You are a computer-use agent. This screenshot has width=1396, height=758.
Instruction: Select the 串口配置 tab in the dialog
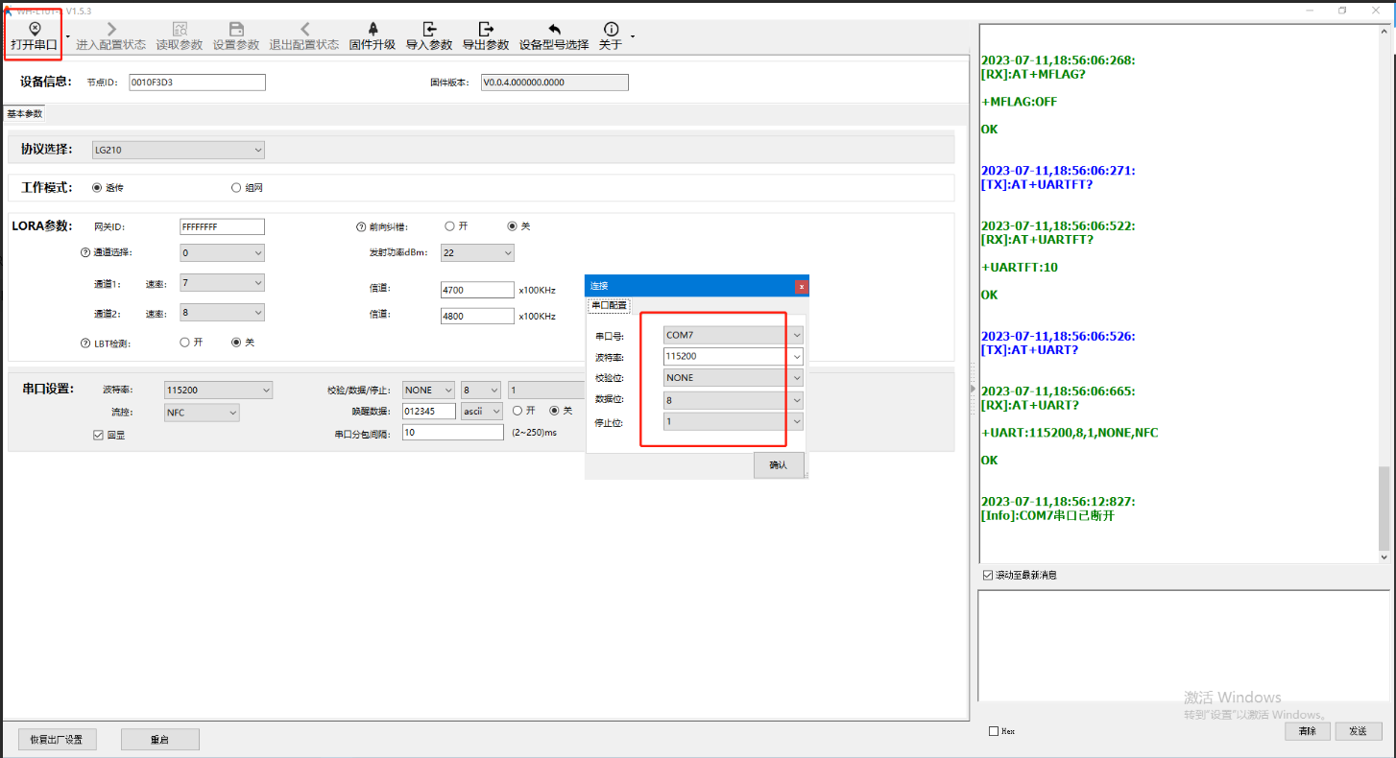pos(609,305)
